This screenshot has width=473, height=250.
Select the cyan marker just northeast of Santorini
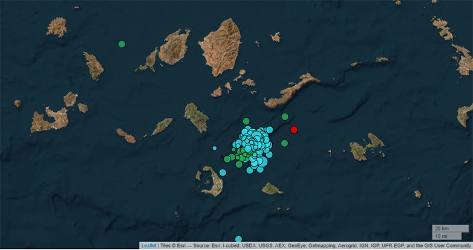(x=223, y=172)
